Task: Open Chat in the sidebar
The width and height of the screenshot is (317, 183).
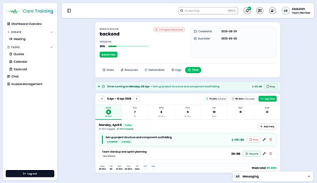Action: 13,76
